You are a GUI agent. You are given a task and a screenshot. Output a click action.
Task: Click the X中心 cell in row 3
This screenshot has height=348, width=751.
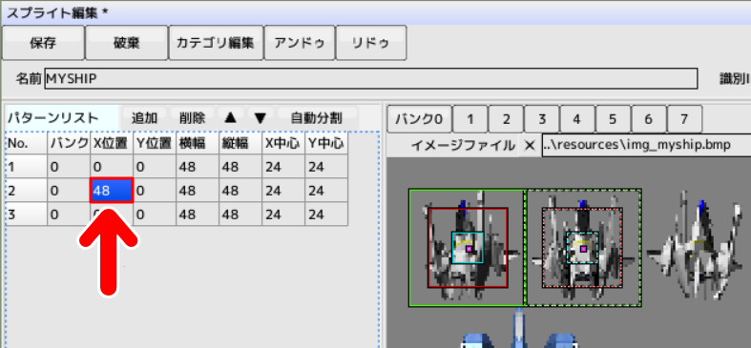(x=283, y=214)
